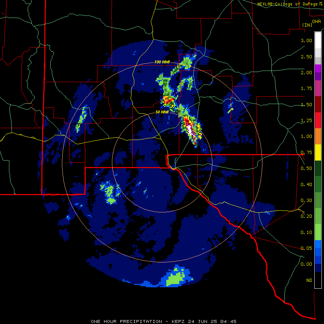324x324 pixels.
Task: Click the 2.00 legend value
Action: click(306, 72)
